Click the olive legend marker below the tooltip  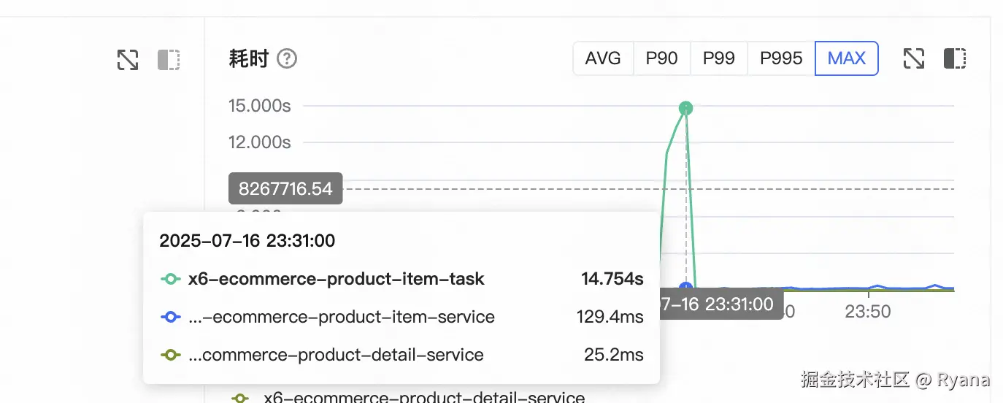(x=240, y=399)
